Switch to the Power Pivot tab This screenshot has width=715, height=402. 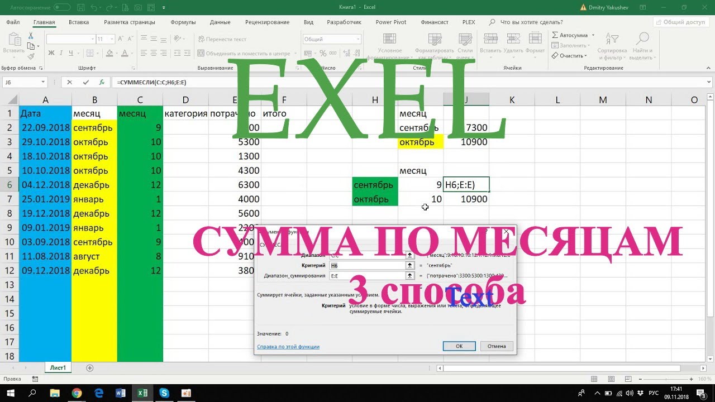(391, 22)
